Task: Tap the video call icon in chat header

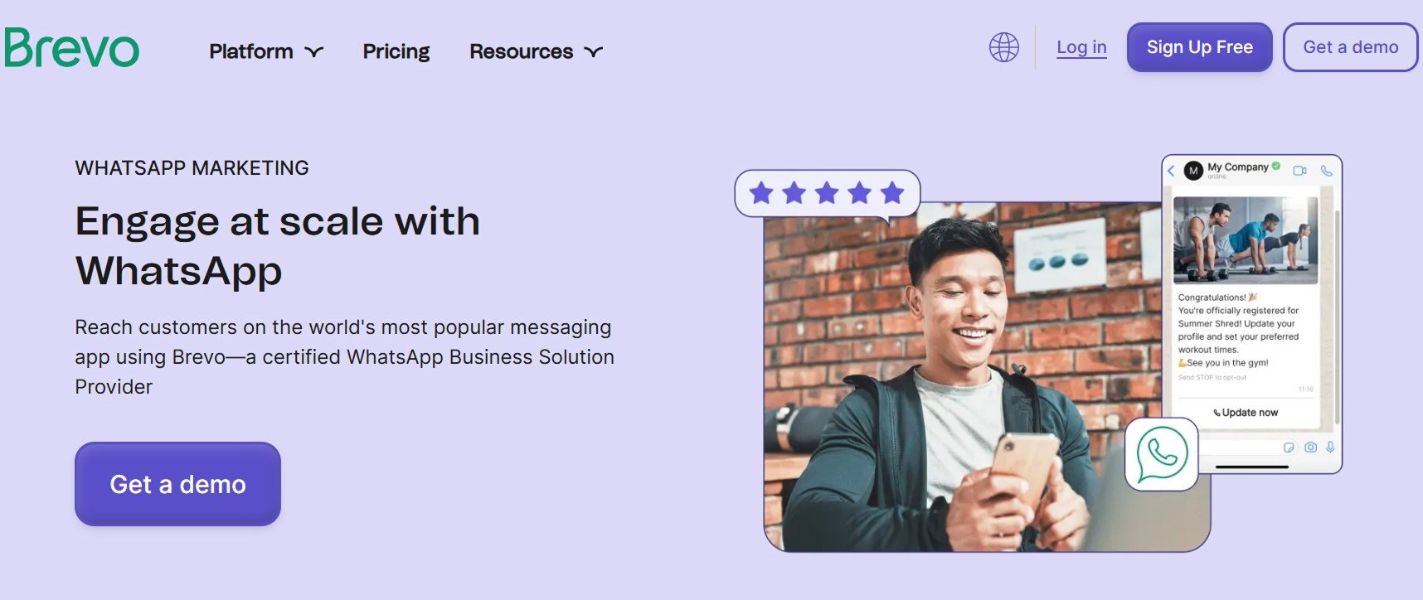Action: (1299, 171)
